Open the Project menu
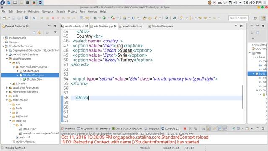 point(72,11)
